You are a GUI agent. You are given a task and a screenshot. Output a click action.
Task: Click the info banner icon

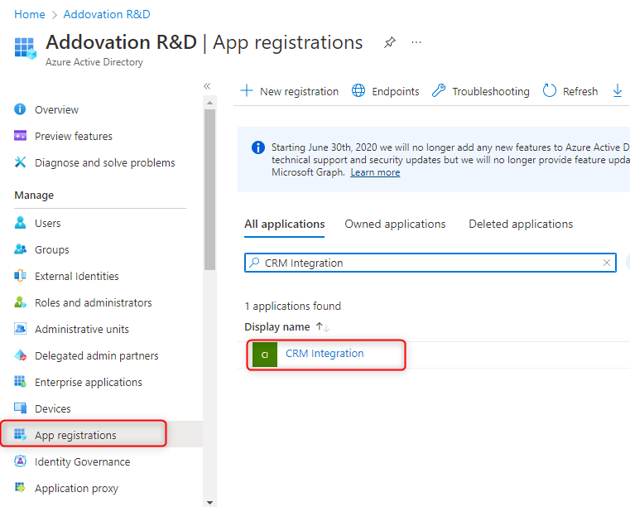(x=258, y=147)
